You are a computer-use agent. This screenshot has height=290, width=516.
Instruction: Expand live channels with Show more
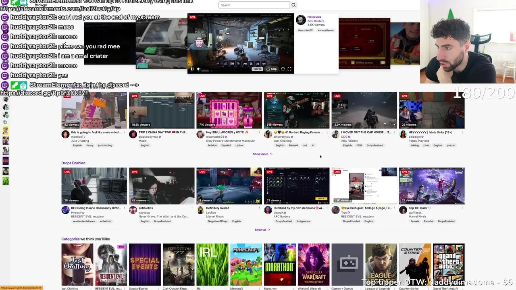pos(262,154)
